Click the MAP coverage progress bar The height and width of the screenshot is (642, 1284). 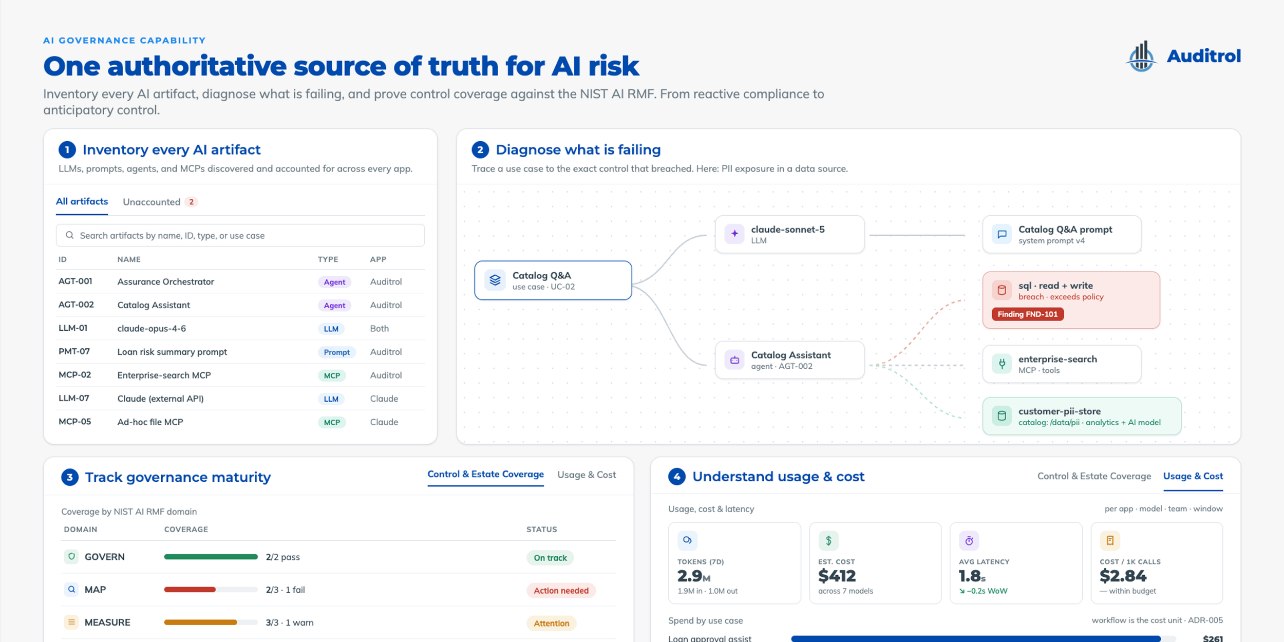211,590
